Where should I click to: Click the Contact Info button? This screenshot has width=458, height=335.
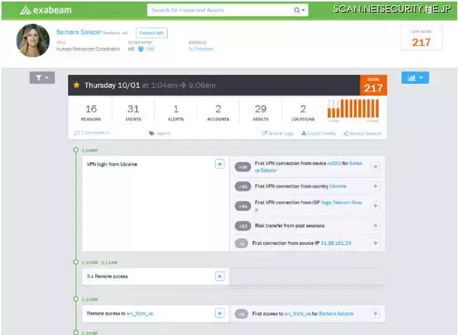(x=152, y=33)
